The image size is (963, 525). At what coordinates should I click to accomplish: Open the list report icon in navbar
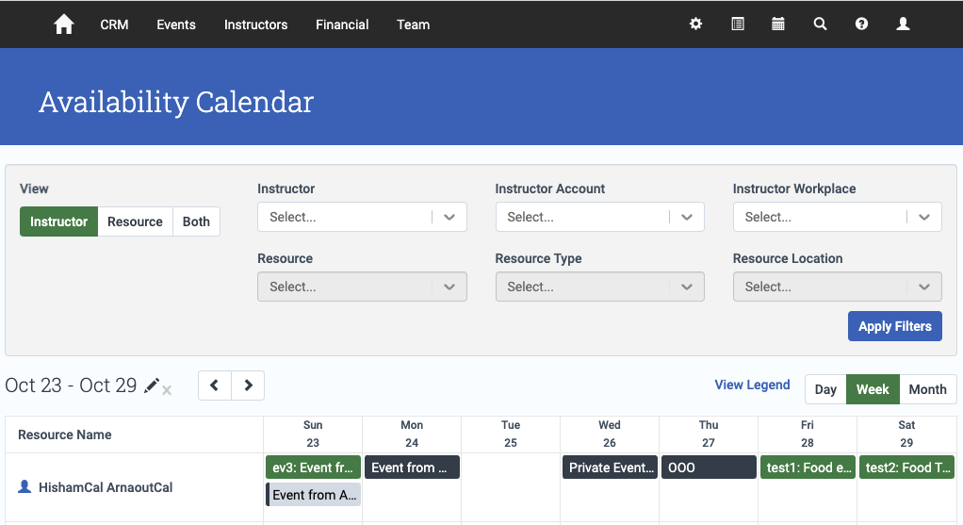coord(738,24)
